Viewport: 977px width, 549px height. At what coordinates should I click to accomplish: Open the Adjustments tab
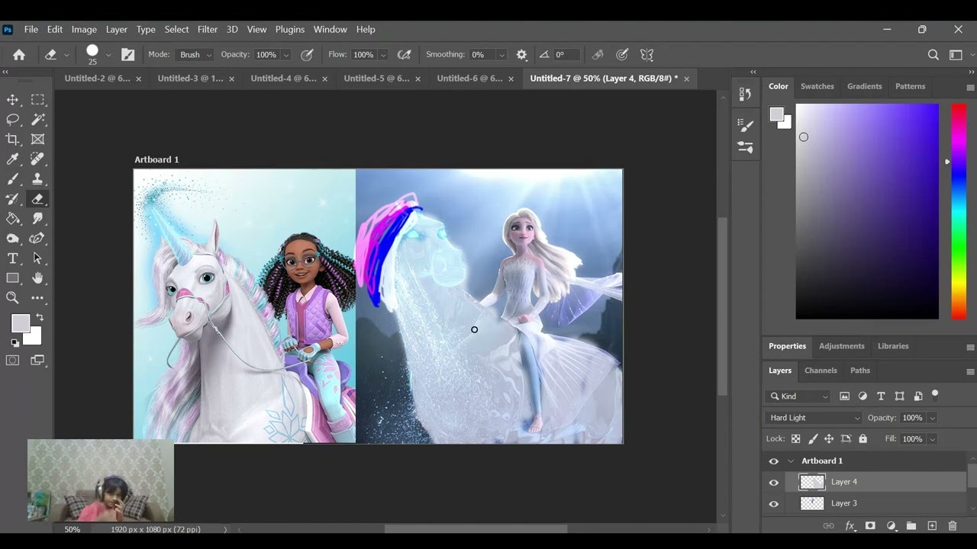(841, 346)
